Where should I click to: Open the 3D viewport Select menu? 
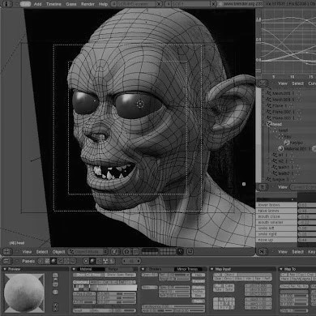(x=42, y=252)
